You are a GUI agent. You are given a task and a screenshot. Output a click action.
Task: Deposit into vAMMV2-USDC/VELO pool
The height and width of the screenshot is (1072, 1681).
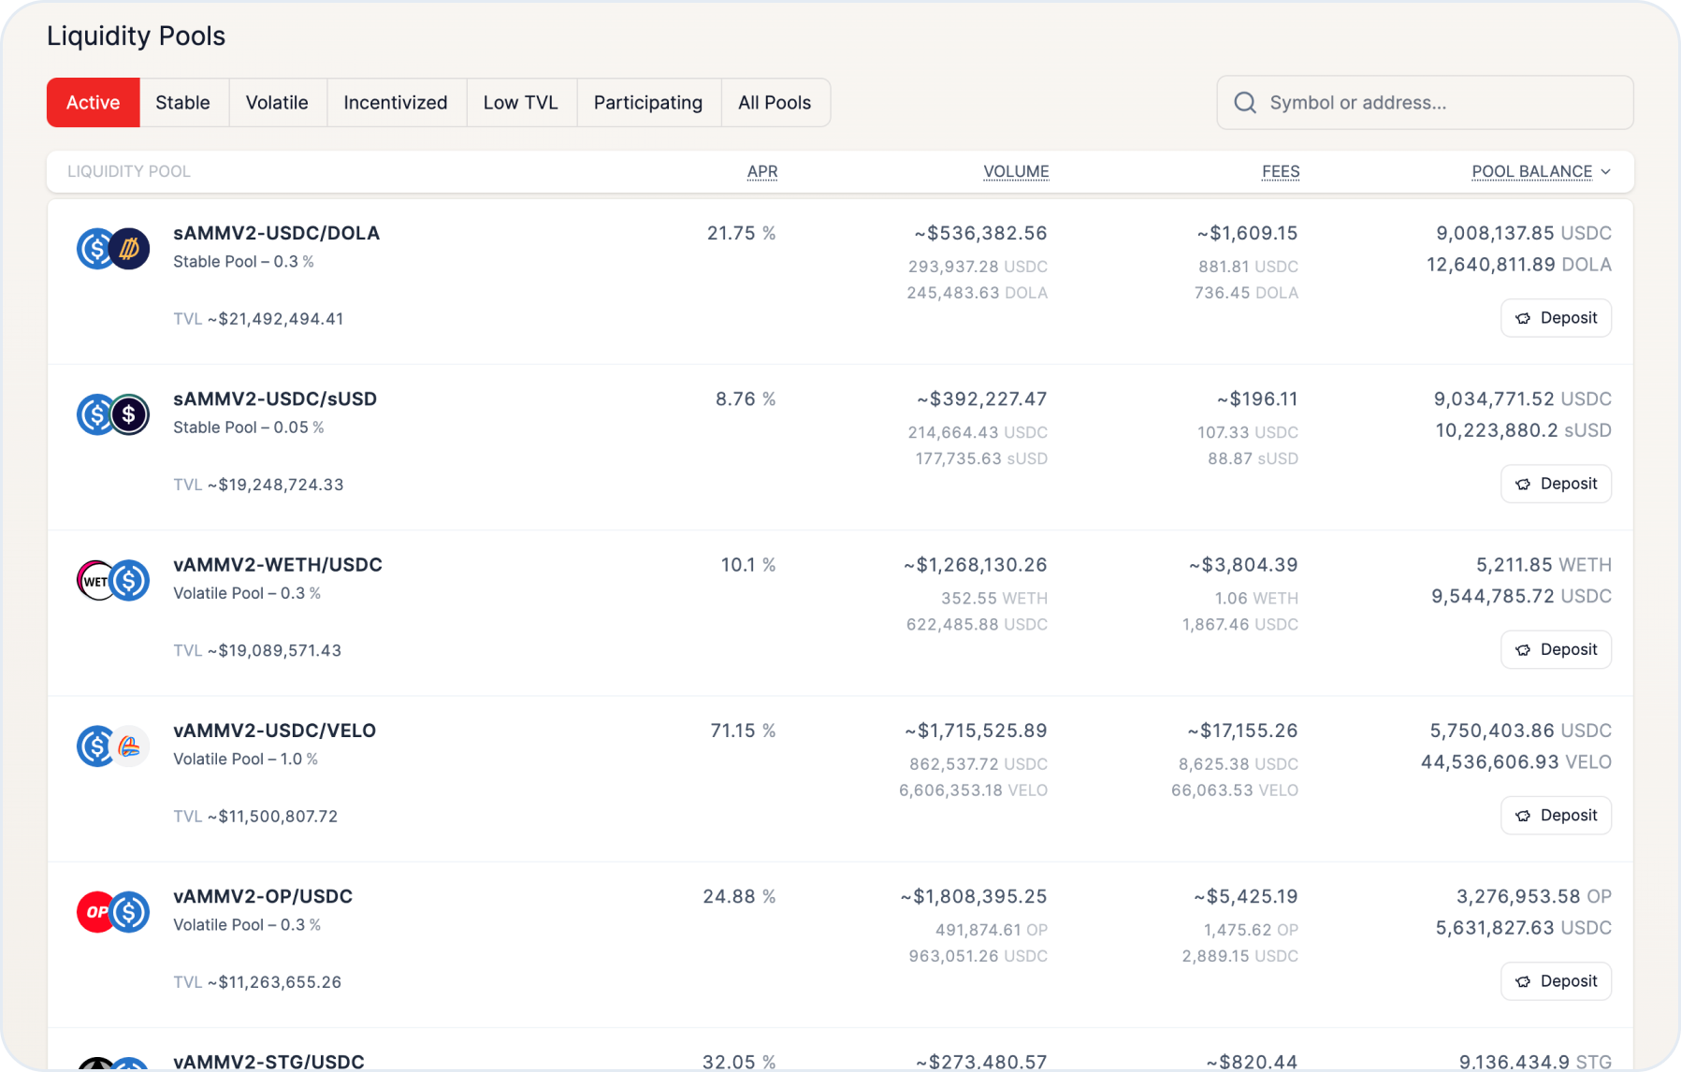point(1557,816)
